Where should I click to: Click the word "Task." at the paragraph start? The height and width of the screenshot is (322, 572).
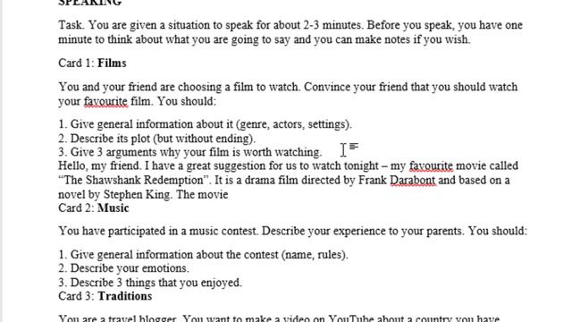(71, 25)
